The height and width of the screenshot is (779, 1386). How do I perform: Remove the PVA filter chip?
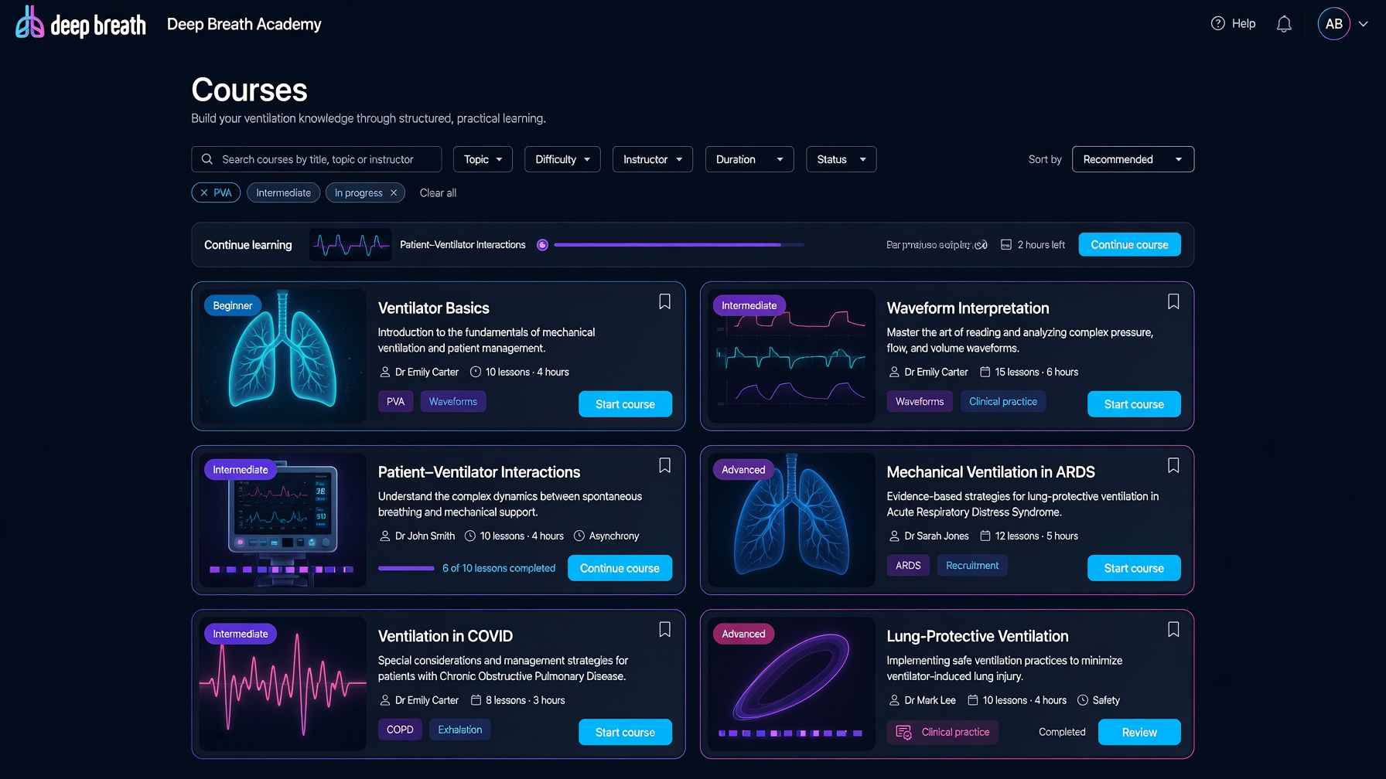pos(204,193)
